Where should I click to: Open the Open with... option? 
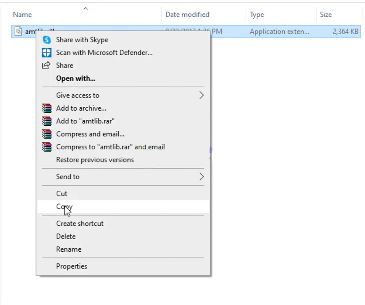point(123,79)
